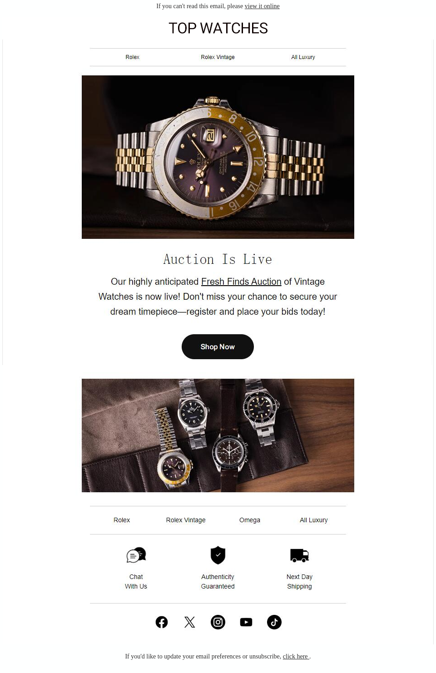
Task: Open All Luxury in the bottom navigation
Action: [x=314, y=520]
